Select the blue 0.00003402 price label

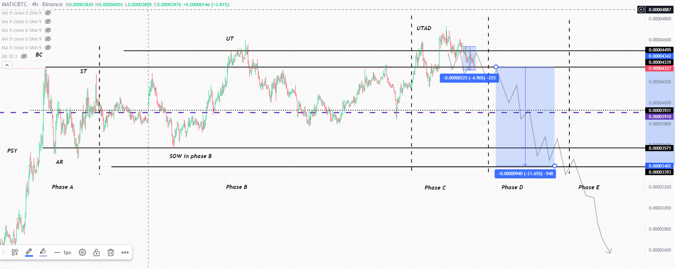659,166
